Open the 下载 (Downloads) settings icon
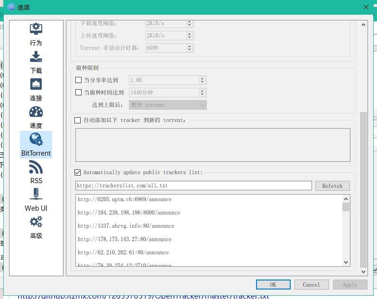Viewport: 377px width, 299px height. [x=36, y=57]
